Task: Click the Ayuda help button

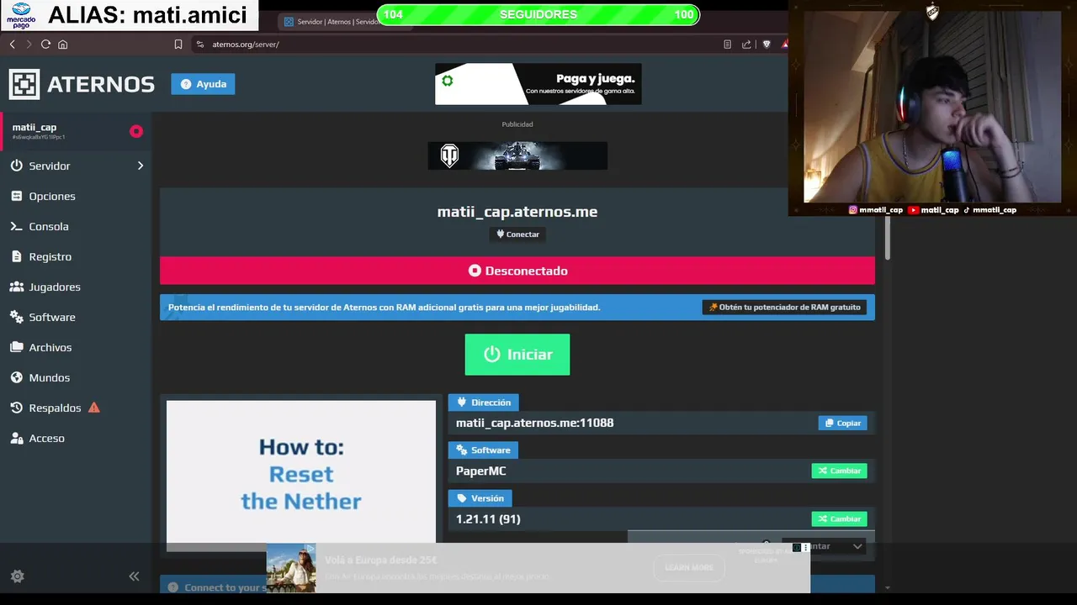Action: tap(203, 84)
